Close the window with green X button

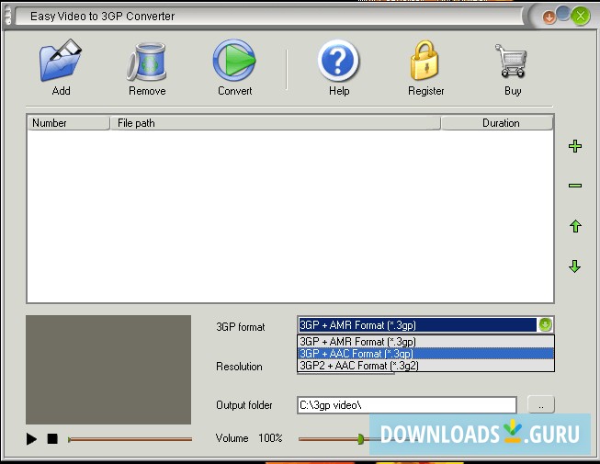[x=581, y=16]
